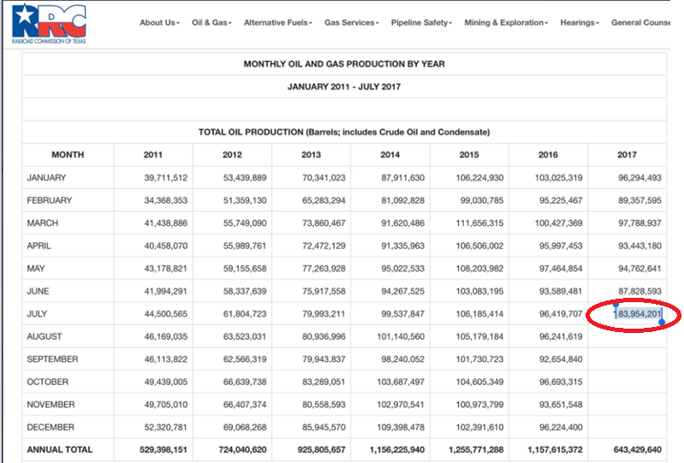684x463 pixels.
Task: Click the Monthly Oil and Gas Production title
Action: tap(344, 64)
